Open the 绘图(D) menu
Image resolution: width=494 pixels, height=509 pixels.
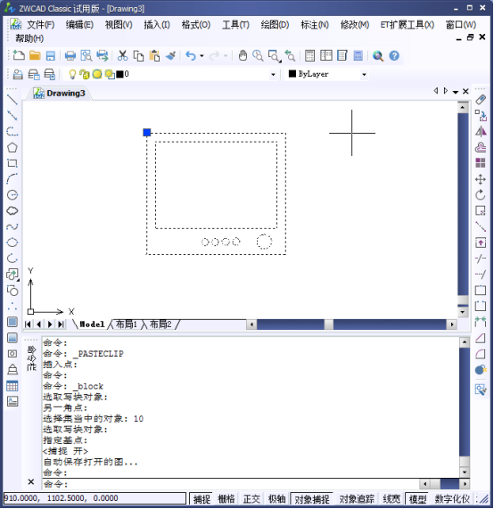pos(275,25)
